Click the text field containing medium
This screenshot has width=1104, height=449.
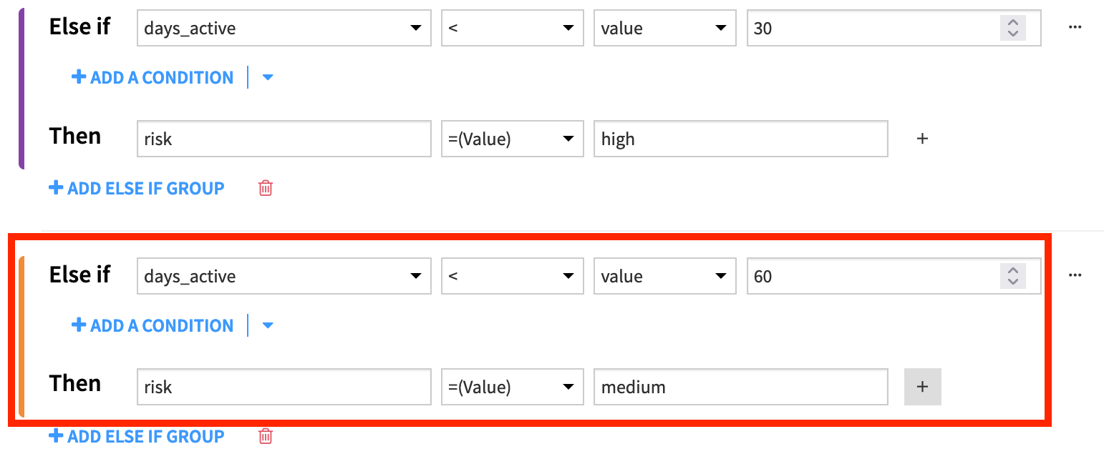coord(740,387)
